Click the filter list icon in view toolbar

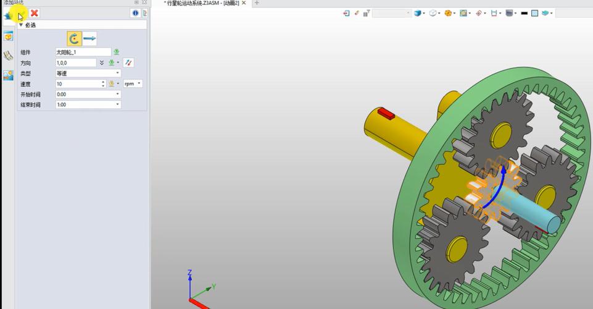click(366, 13)
